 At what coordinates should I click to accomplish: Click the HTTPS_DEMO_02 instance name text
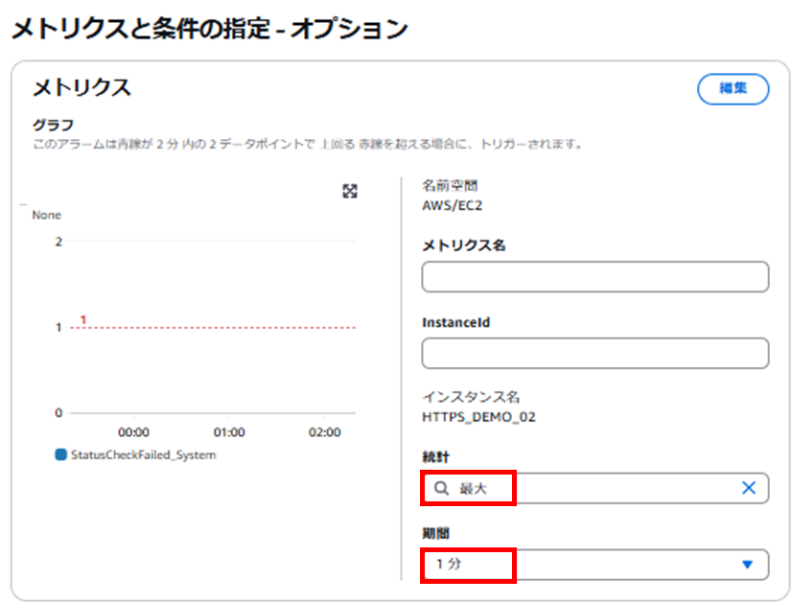478,417
